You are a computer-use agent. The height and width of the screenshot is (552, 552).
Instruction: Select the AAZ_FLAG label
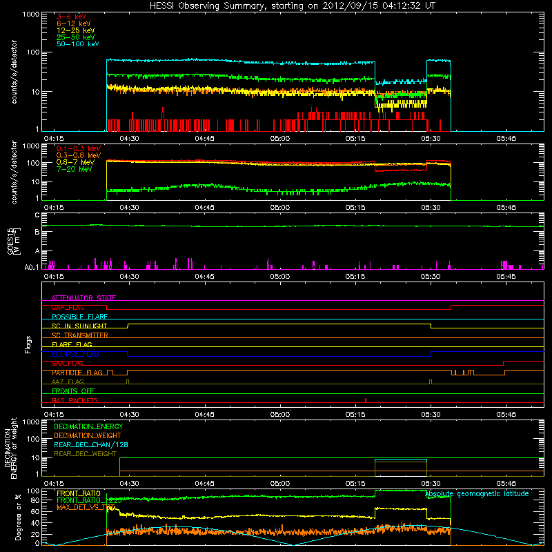pos(68,382)
